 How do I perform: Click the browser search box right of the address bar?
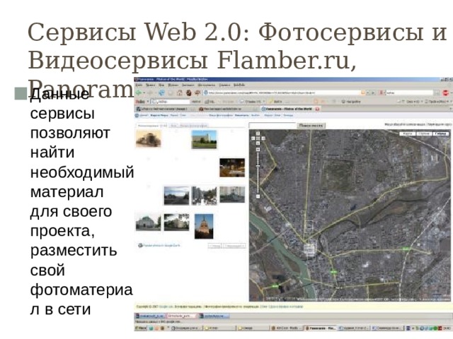point(409,93)
